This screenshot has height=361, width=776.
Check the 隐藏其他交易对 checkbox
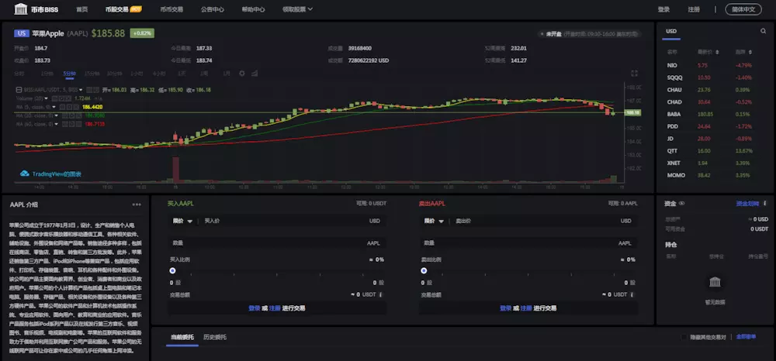pyautogui.click(x=684, y=337)
